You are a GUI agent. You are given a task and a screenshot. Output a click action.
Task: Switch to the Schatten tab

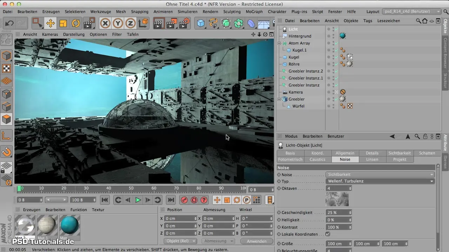pyautogui.click(x=427, y=153)
